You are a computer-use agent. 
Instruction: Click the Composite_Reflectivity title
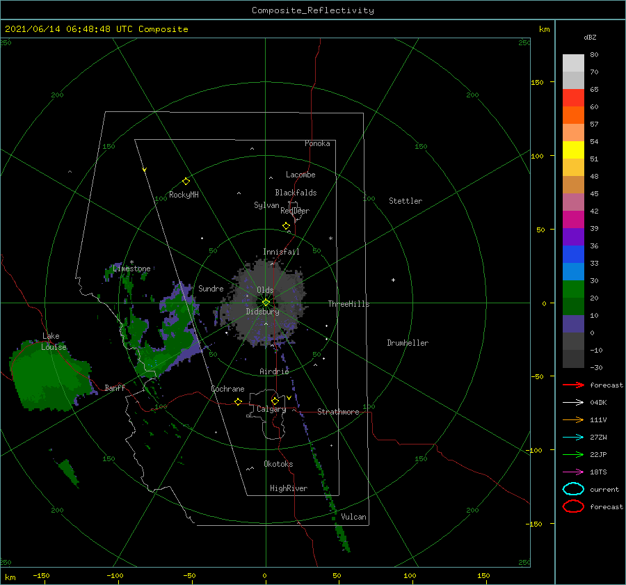(313, 10)
